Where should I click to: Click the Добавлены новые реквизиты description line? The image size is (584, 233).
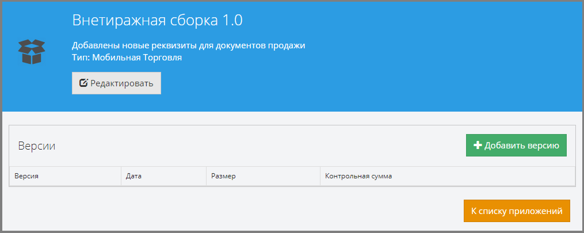pos(189,46)
